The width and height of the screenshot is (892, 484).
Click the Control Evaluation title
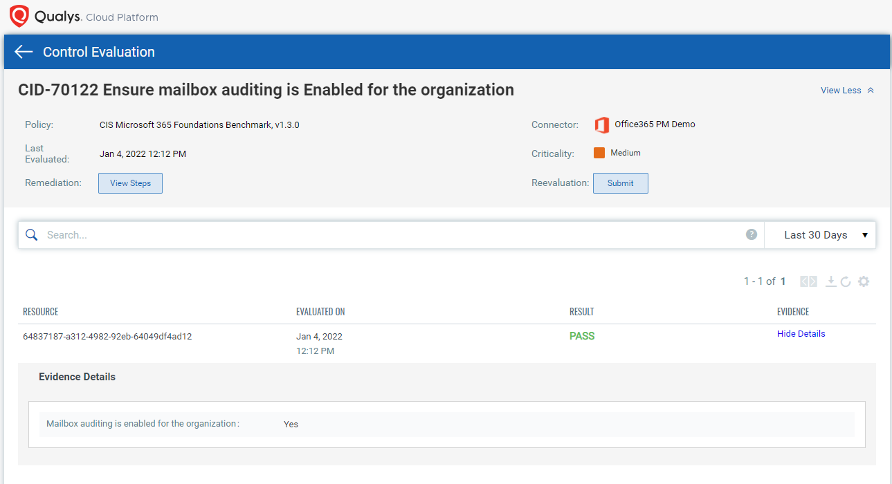[x=99, y=52]
